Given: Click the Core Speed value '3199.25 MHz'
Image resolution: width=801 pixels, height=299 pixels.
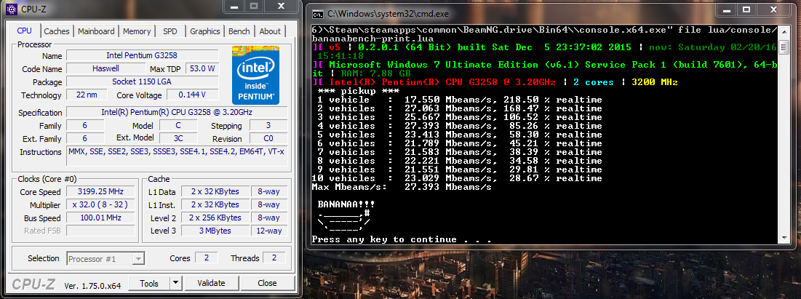Looking at the screenshot, I should [100, 192].
